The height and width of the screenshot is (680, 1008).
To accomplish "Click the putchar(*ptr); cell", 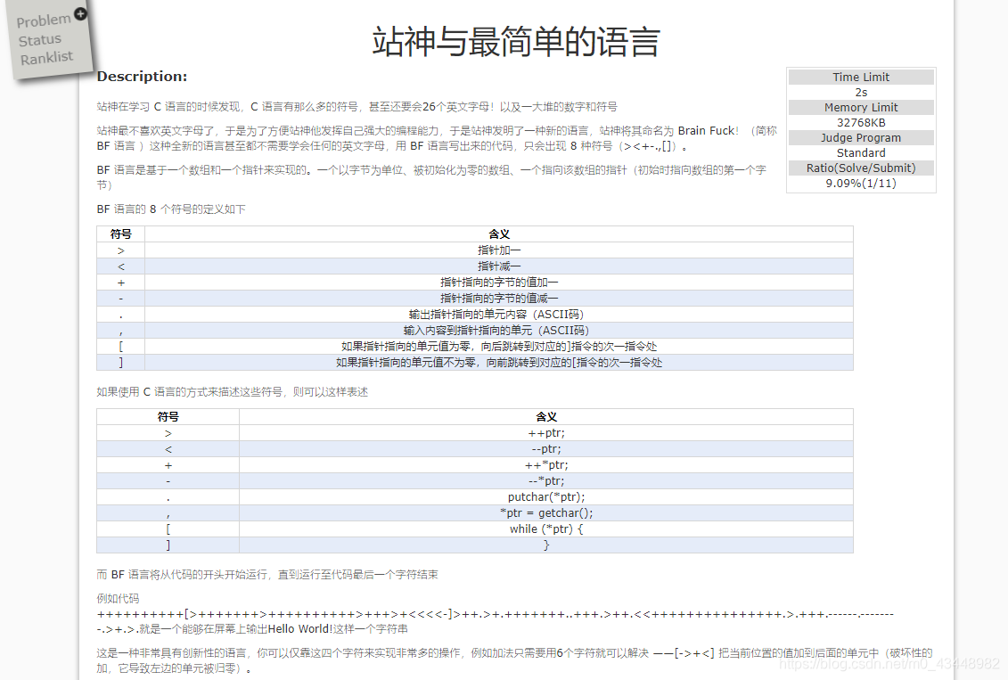I will click(x=545, y=496).
